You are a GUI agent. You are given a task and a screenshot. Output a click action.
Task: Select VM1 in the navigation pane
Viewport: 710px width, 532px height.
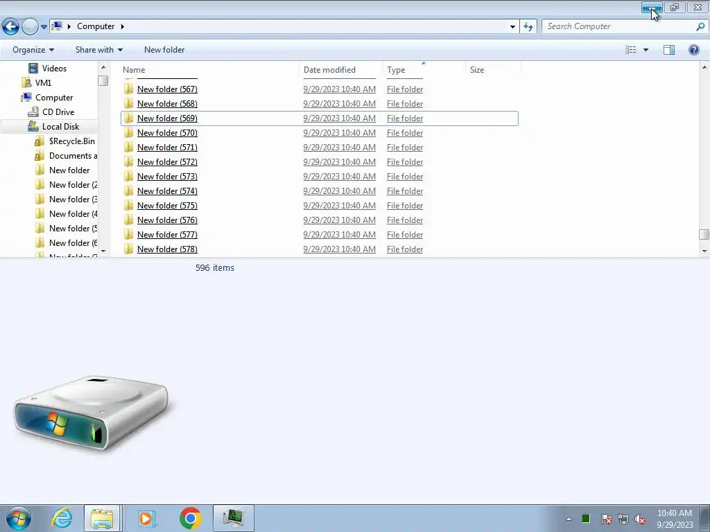[x=43, y=83]
